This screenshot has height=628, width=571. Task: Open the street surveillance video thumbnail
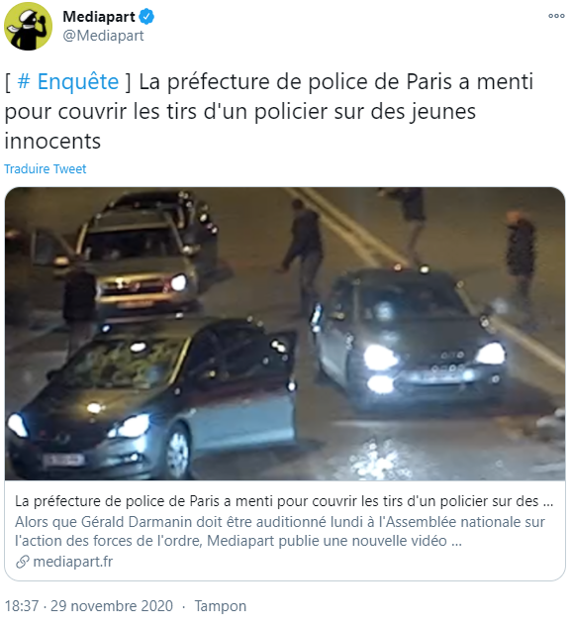click(285, 334)
